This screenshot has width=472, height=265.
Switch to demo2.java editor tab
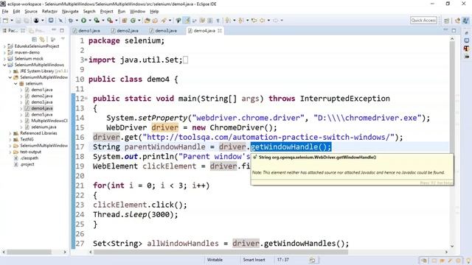pos(125,31)
